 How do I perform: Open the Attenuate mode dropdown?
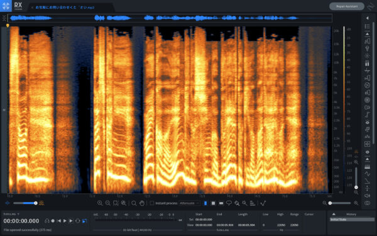coord(190,203)
